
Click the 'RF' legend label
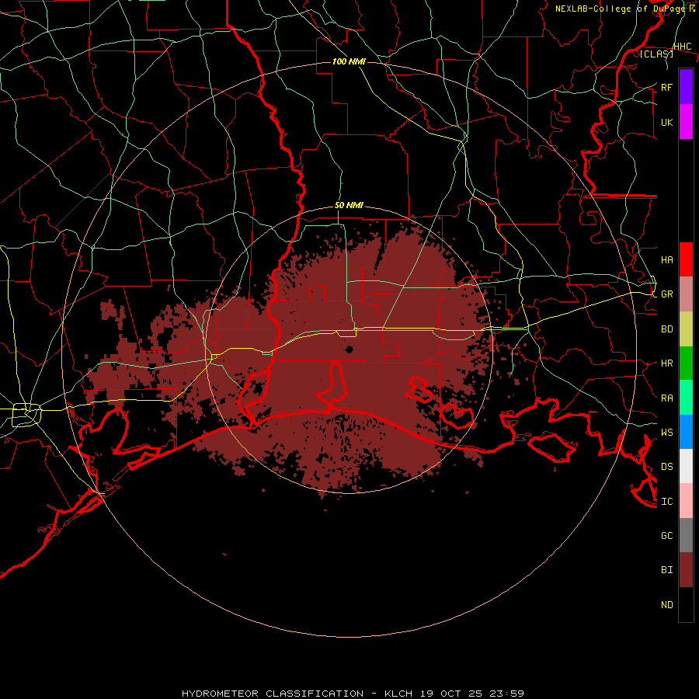666,87
